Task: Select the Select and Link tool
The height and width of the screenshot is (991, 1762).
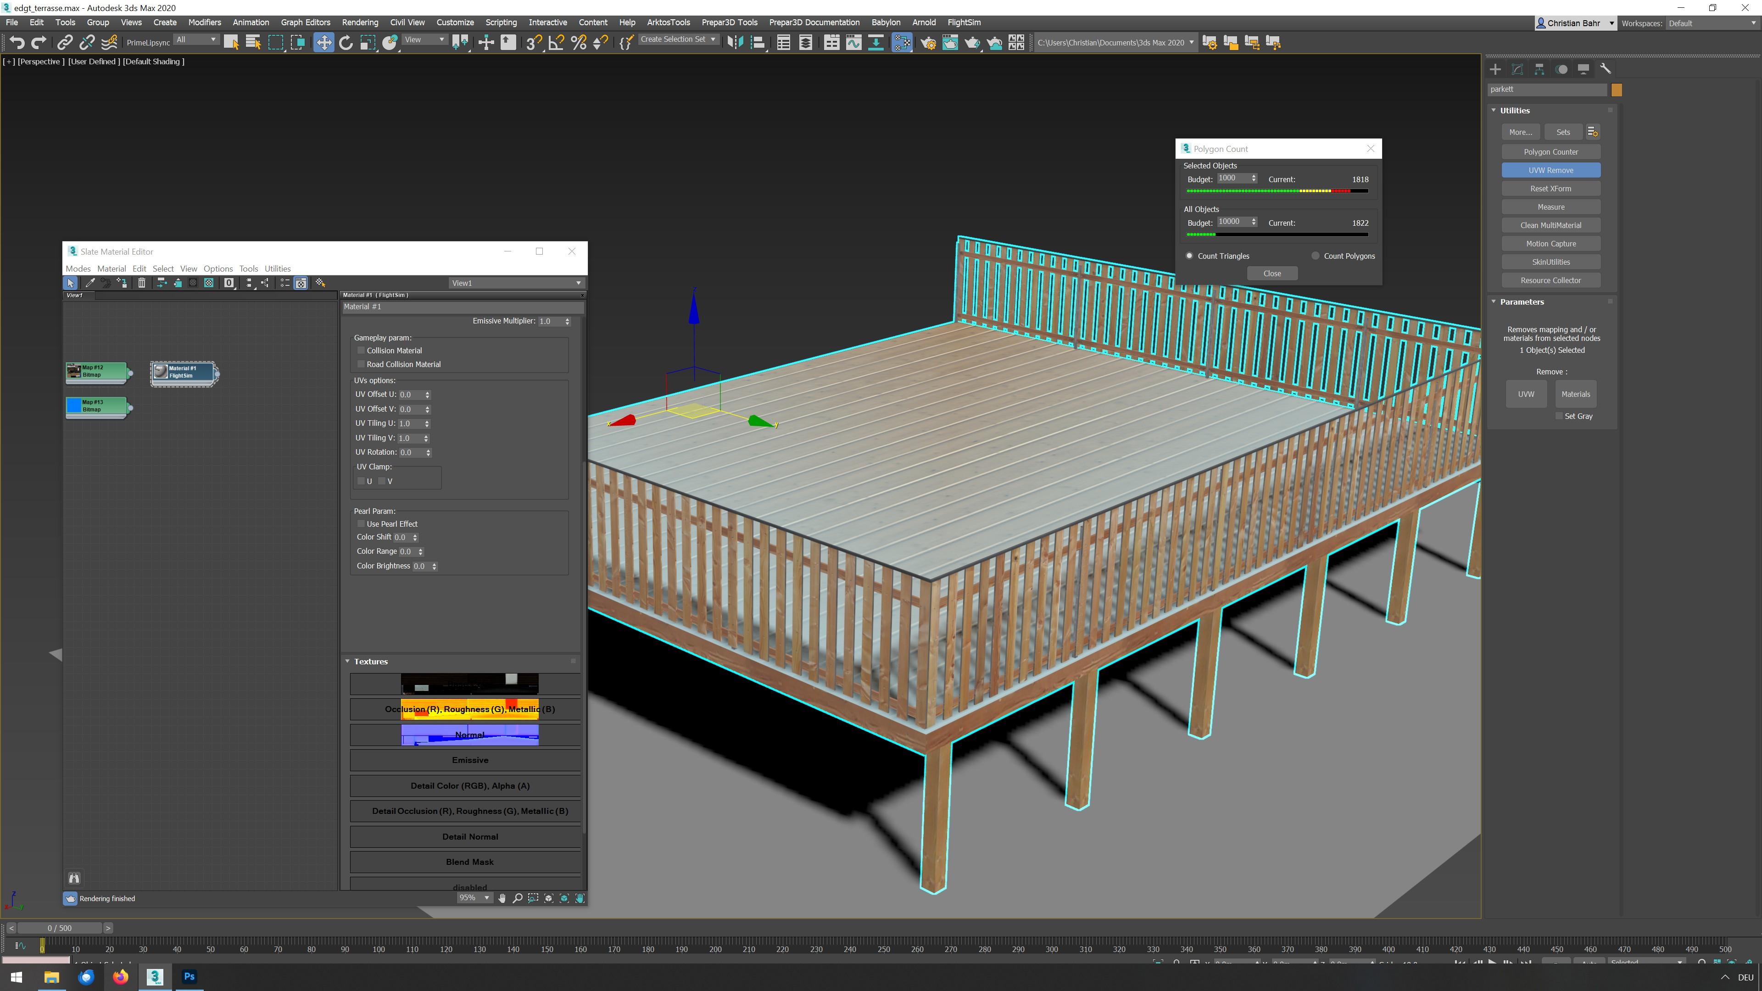Action: pyautogui.click(x=64, y=42)
